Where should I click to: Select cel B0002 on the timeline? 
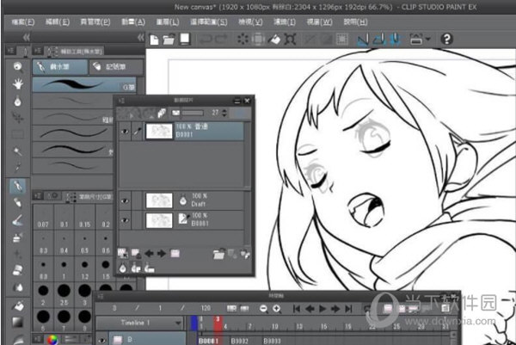point(240,341)
